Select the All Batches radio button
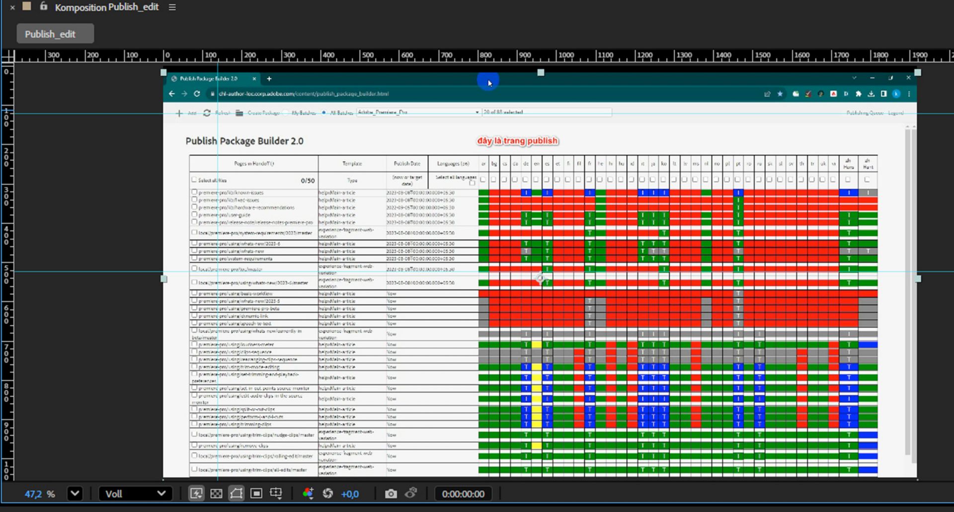The height and width of the screenshot is (512, 954). tap(324, 113)
